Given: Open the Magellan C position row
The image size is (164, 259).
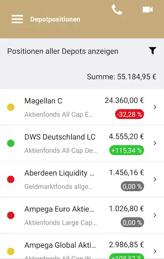Looking at the screenshot, I should [82, 107].
